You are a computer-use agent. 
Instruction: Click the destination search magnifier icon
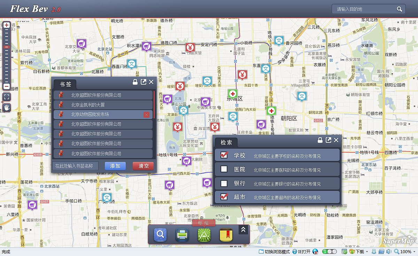point(400,9)
